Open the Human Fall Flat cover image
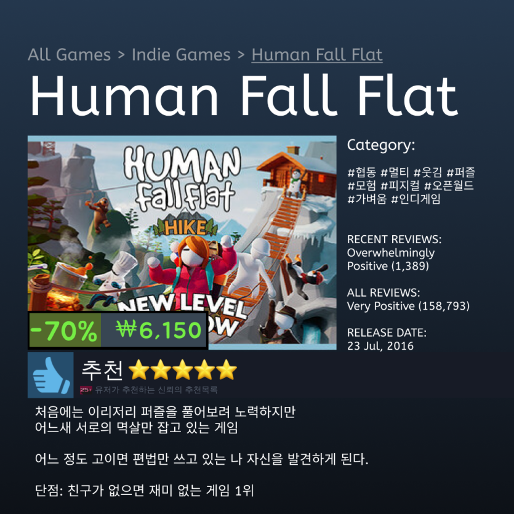Image resolution: width=514 pixels, height=514 pixels. pyautogui.click(x=182, y=243)
